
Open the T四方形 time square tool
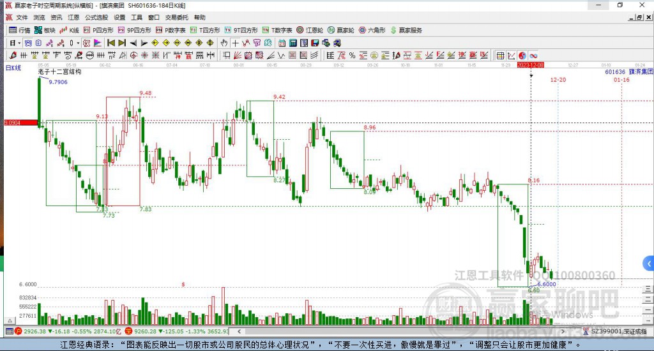tap(205, 30)
